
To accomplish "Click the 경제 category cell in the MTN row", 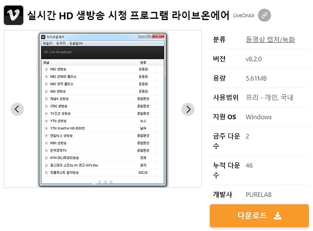I will tap(143, 158).
